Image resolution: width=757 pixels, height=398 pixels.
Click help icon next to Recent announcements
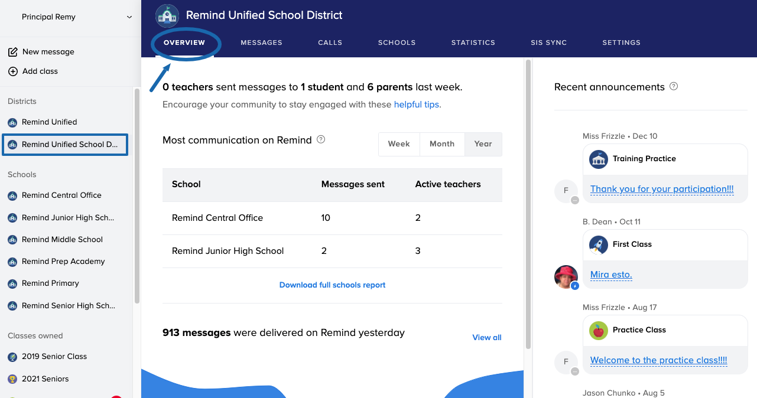click(x=674, y=86)
